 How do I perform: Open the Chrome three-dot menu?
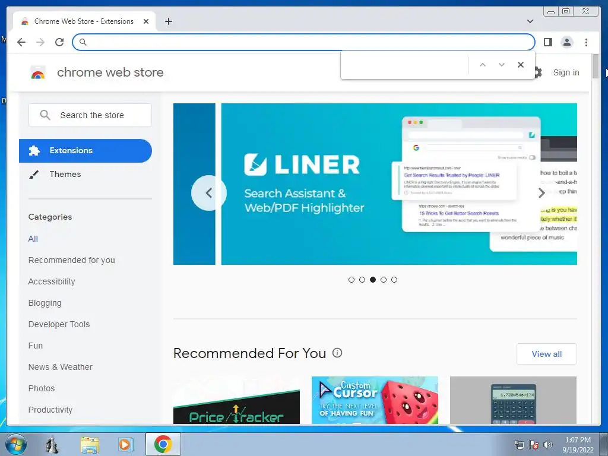click(x=586, y=42)
